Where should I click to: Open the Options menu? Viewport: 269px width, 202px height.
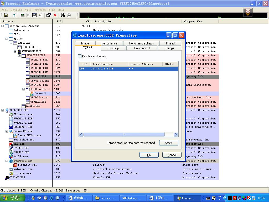pos(16,10)
